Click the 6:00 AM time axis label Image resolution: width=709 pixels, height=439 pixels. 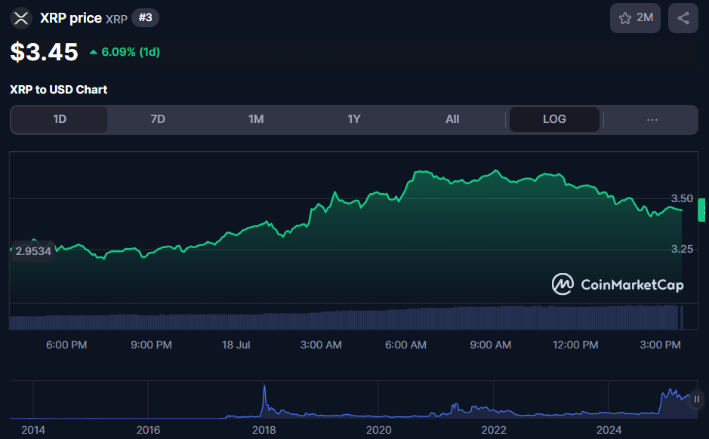pos(405,345)
